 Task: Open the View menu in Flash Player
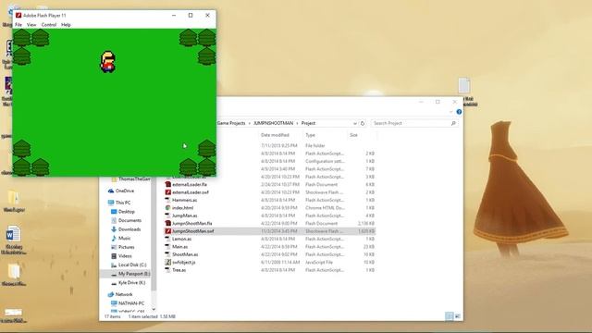coord(31,25)
